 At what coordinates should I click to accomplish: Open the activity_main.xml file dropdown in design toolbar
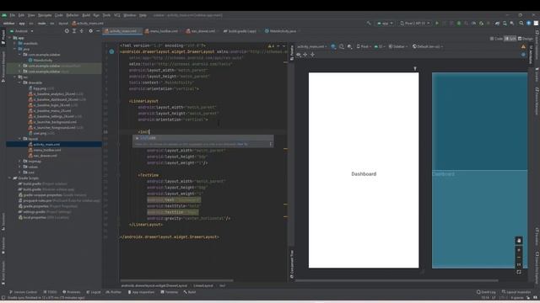click(312, 46)
